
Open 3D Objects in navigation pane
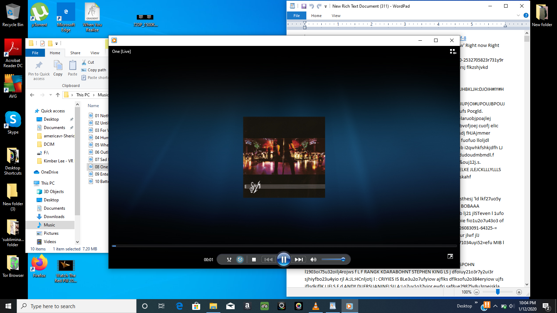[54, 192]
